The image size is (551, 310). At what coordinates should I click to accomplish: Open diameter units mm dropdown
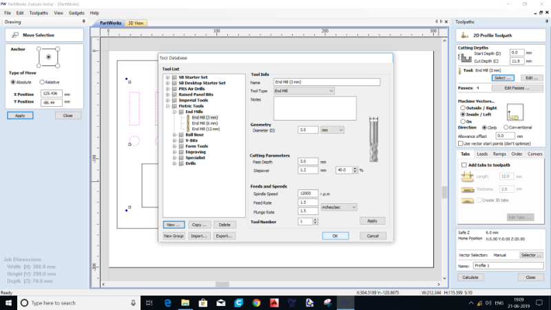[332, 130]
